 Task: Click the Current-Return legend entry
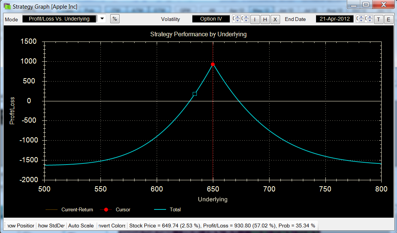point(69,209)
